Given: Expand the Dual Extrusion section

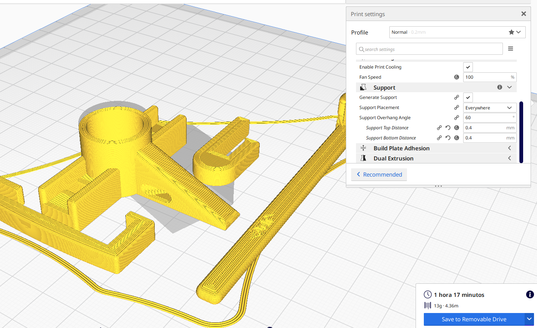Looking at the screenshot, I should point(509,158).
